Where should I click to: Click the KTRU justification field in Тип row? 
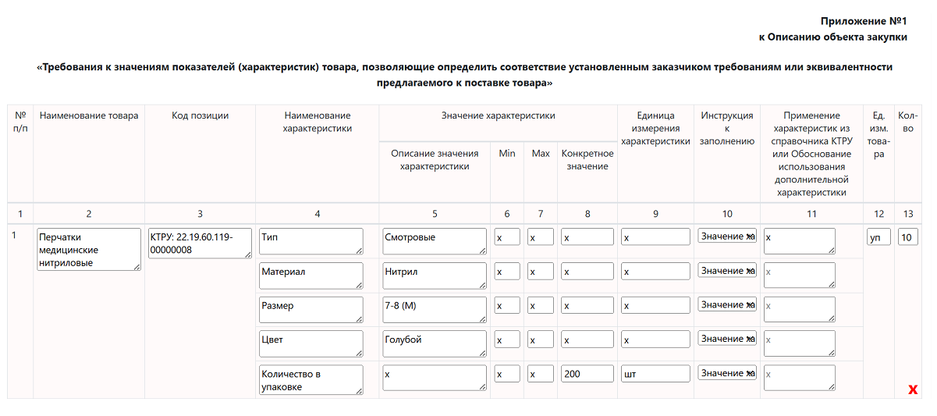pos(800,241)
